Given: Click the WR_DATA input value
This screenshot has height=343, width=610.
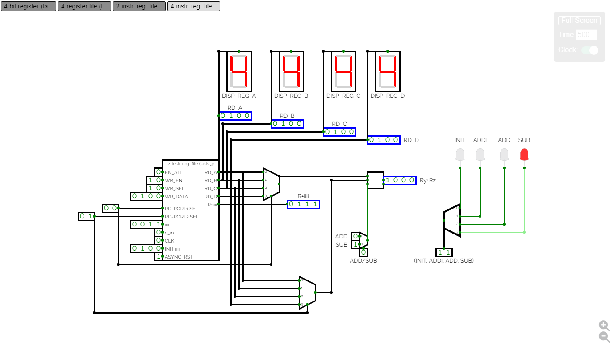Looking at the screenshot, I should tap(146, 197).
